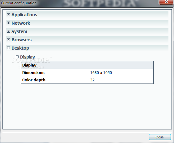This screenshot has width=174, height=143.
Task: Close the Current configuration window
Action: tap(166, 2)
